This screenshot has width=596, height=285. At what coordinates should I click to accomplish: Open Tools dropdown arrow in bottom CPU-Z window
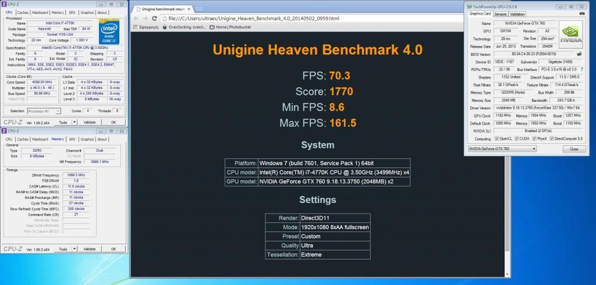(x=74, y=249)
